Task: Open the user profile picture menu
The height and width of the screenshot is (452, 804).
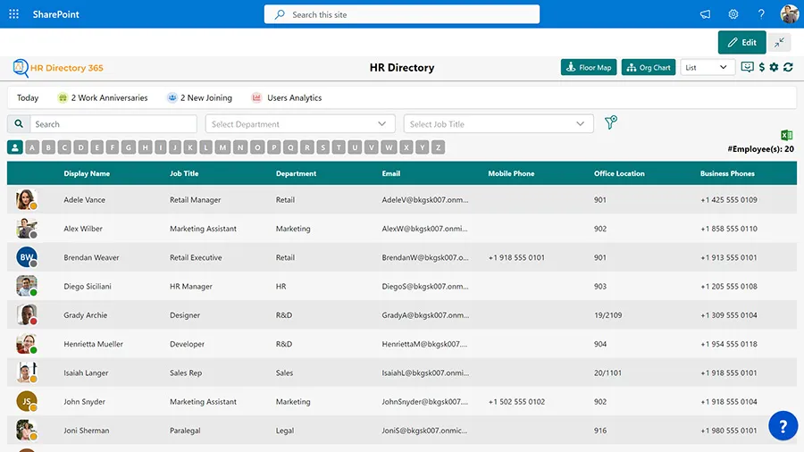Action: point(789,14)
